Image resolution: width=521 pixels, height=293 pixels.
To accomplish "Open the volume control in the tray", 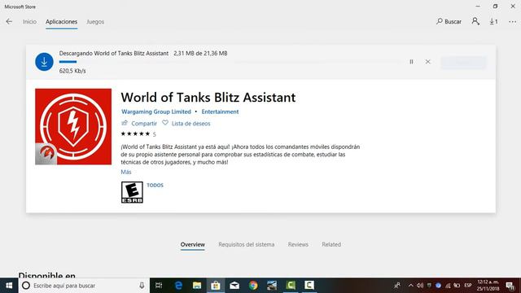I will coord(420,286).
